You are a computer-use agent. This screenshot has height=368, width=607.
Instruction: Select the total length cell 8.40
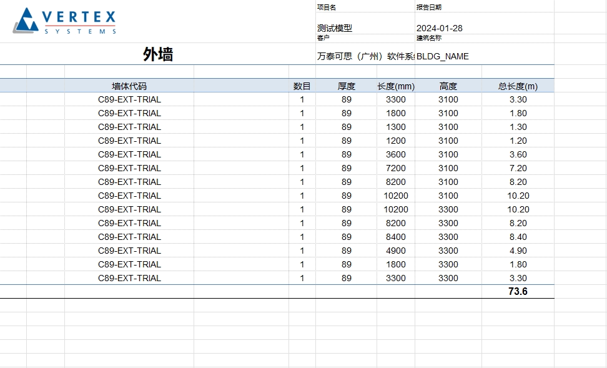click(518, 237)
